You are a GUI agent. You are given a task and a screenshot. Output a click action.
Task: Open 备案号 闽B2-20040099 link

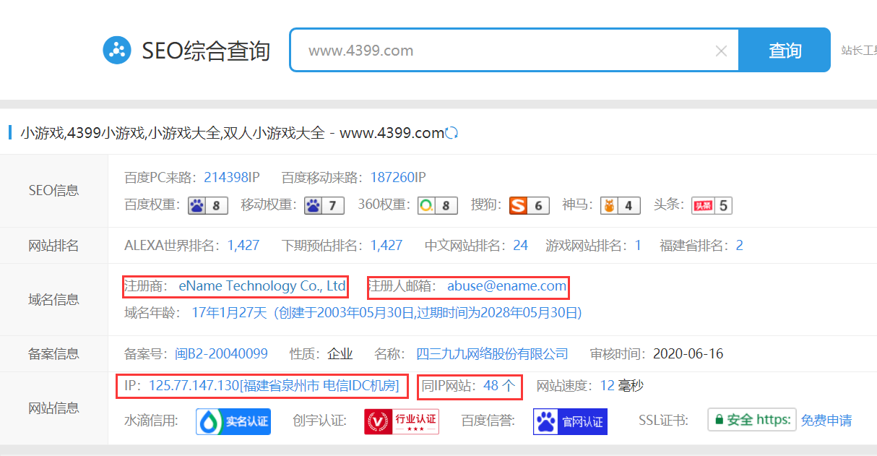221,353
